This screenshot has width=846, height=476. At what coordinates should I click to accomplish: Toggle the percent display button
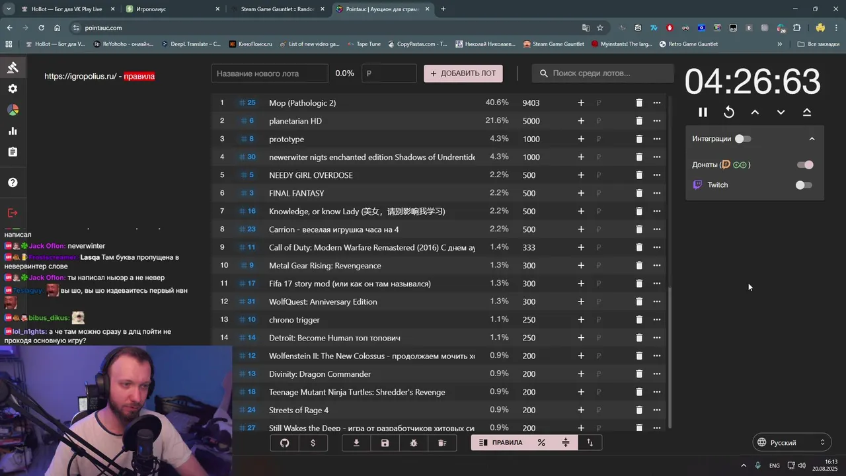(541, 443)
